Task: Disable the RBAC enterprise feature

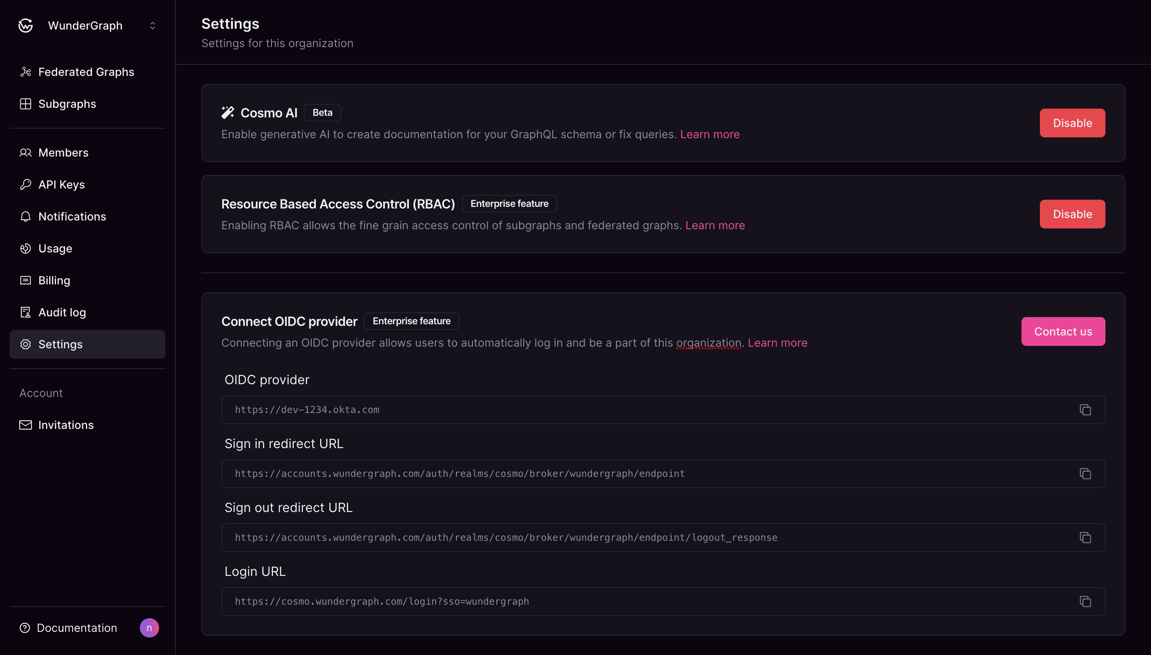Action: click(x=1073, y=214)
